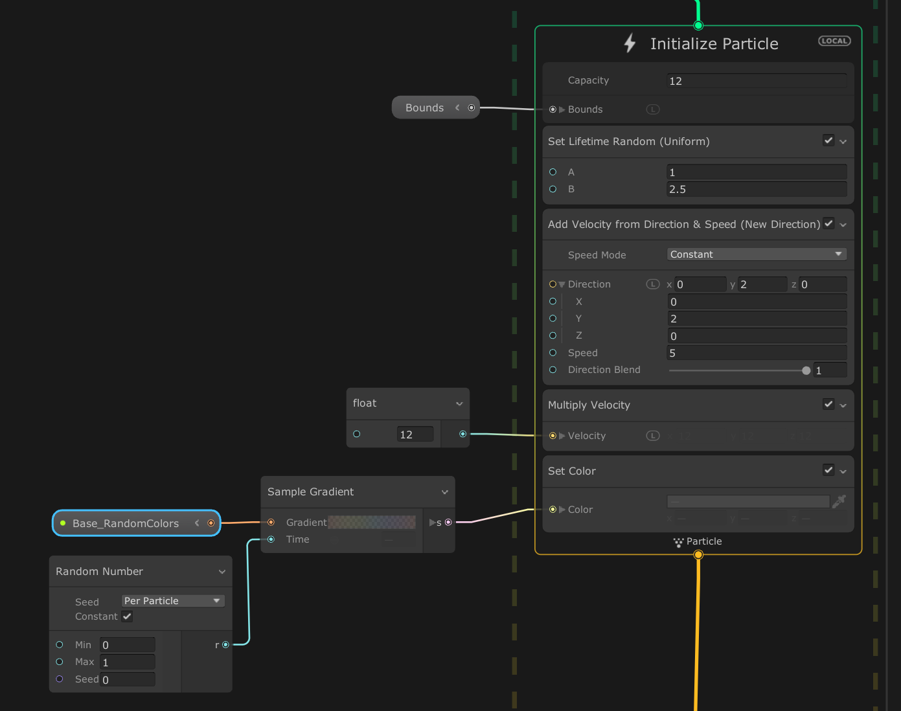Open the Speed Mode Constant dropdown
Screen dimensions: 901x711
click(x=756, y=254)
